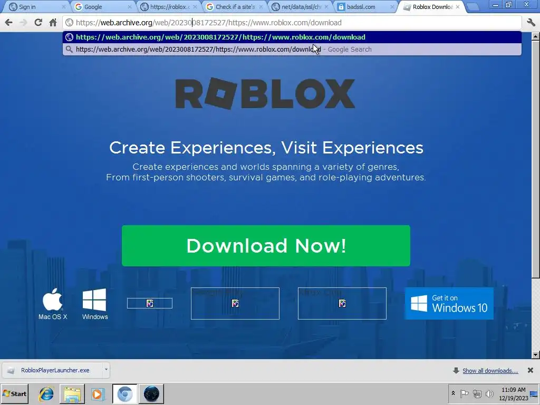The width and height of the screenshot is (540, 405).
Task: Click the page scrollbar up arrow
Action: click(536, 36)
